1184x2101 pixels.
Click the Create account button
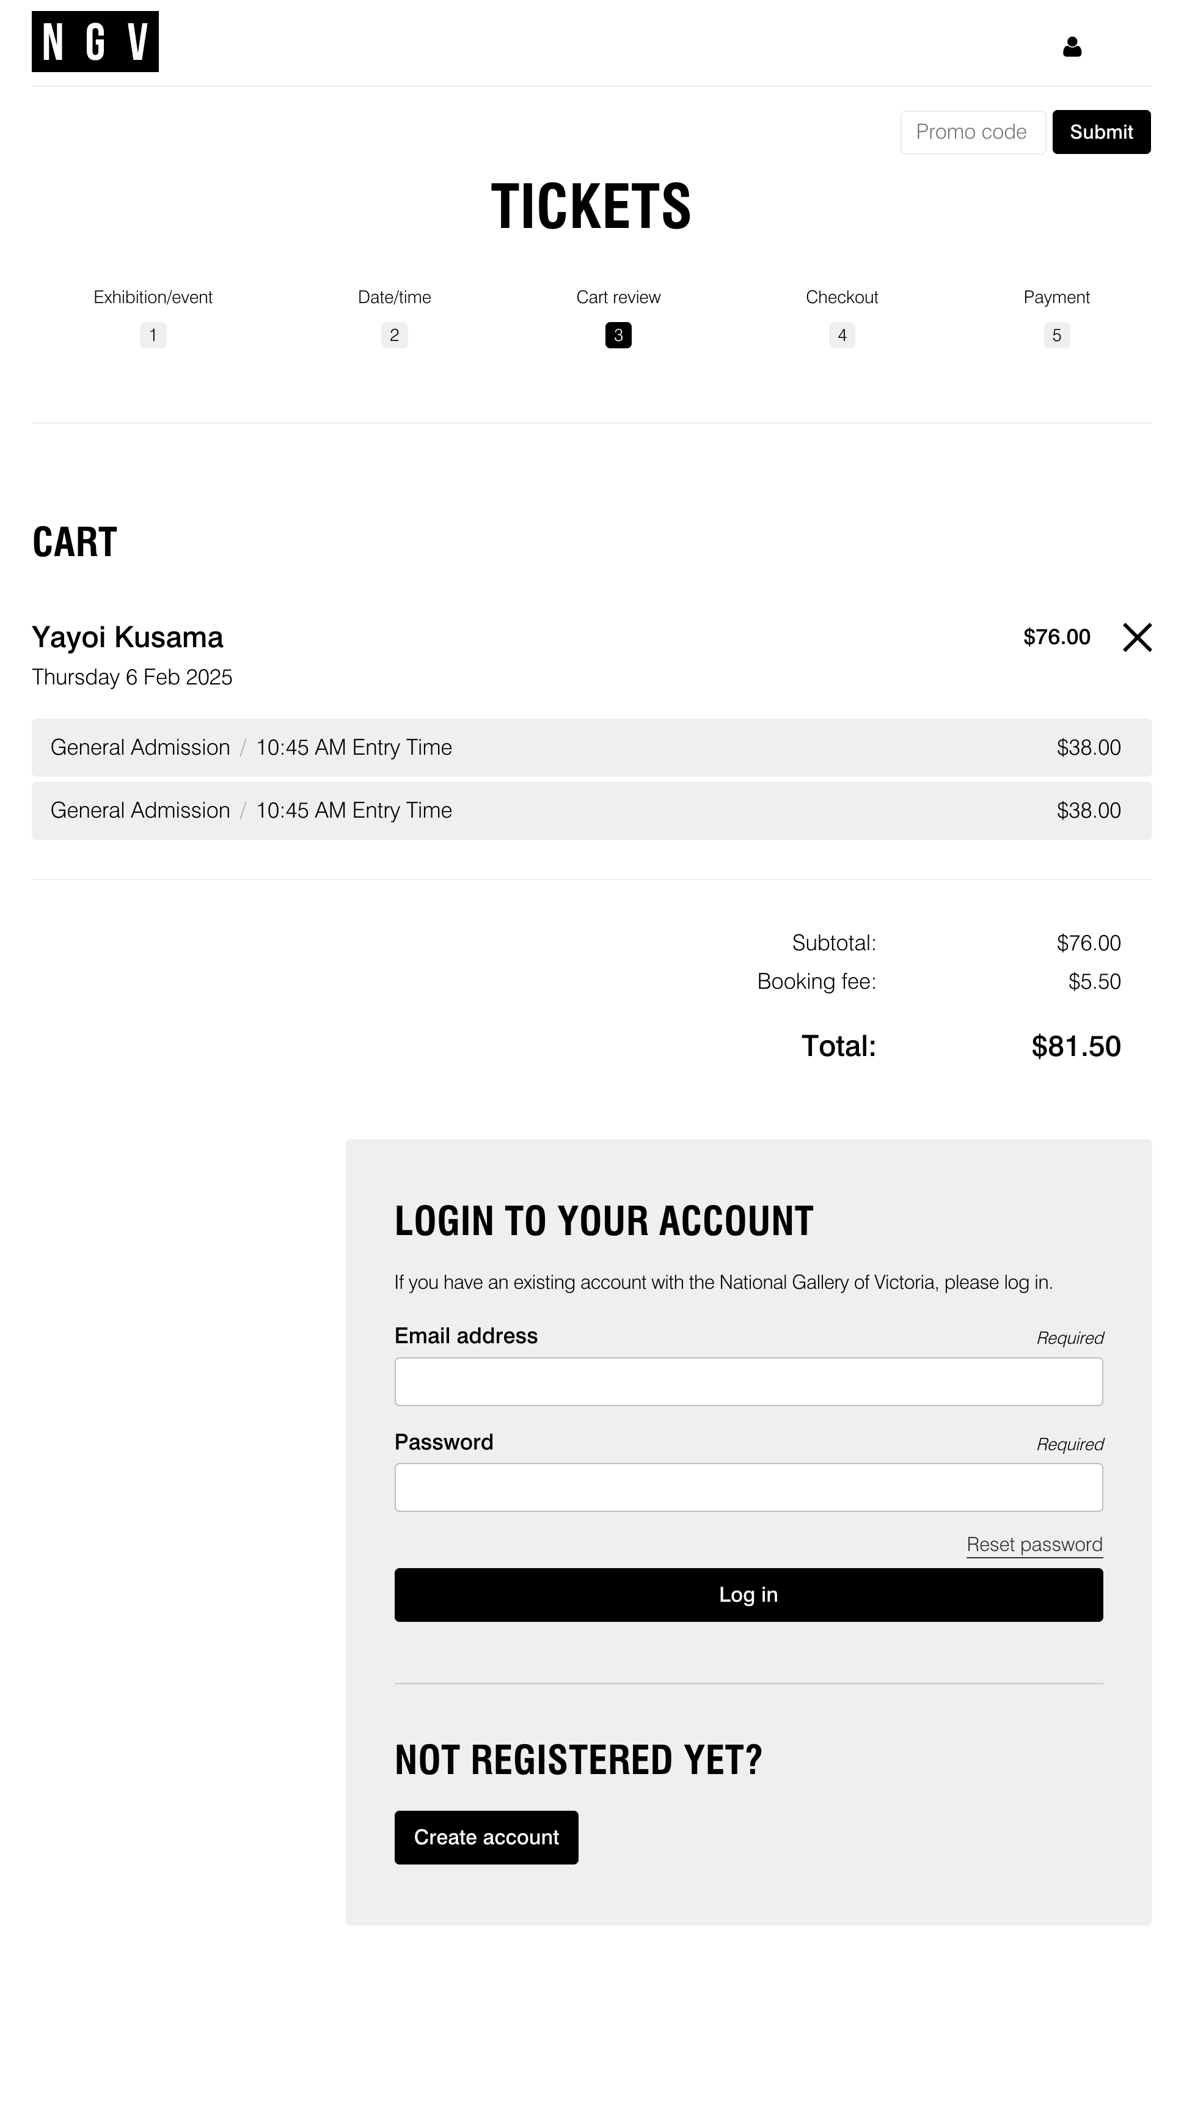click(x=486, y=1837)
